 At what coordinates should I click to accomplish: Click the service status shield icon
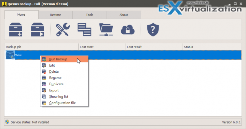click(7, 122)
